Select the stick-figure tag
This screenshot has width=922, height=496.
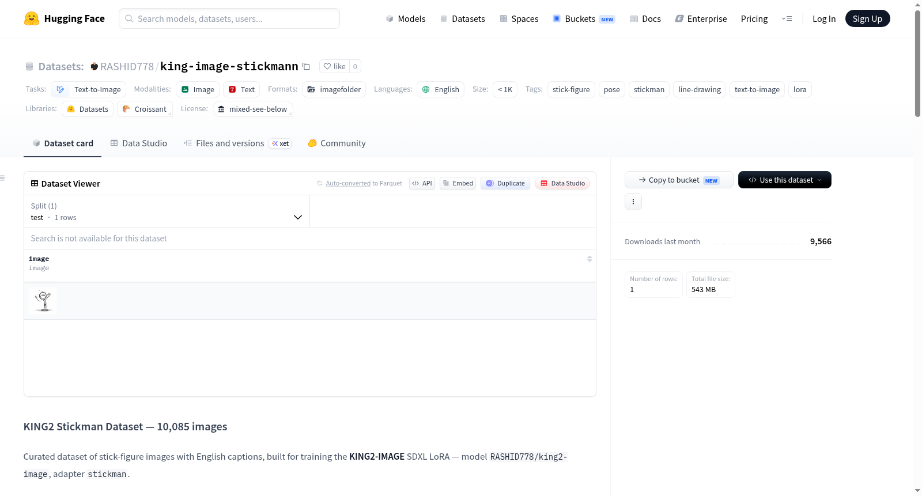click(x=571, y=89)
